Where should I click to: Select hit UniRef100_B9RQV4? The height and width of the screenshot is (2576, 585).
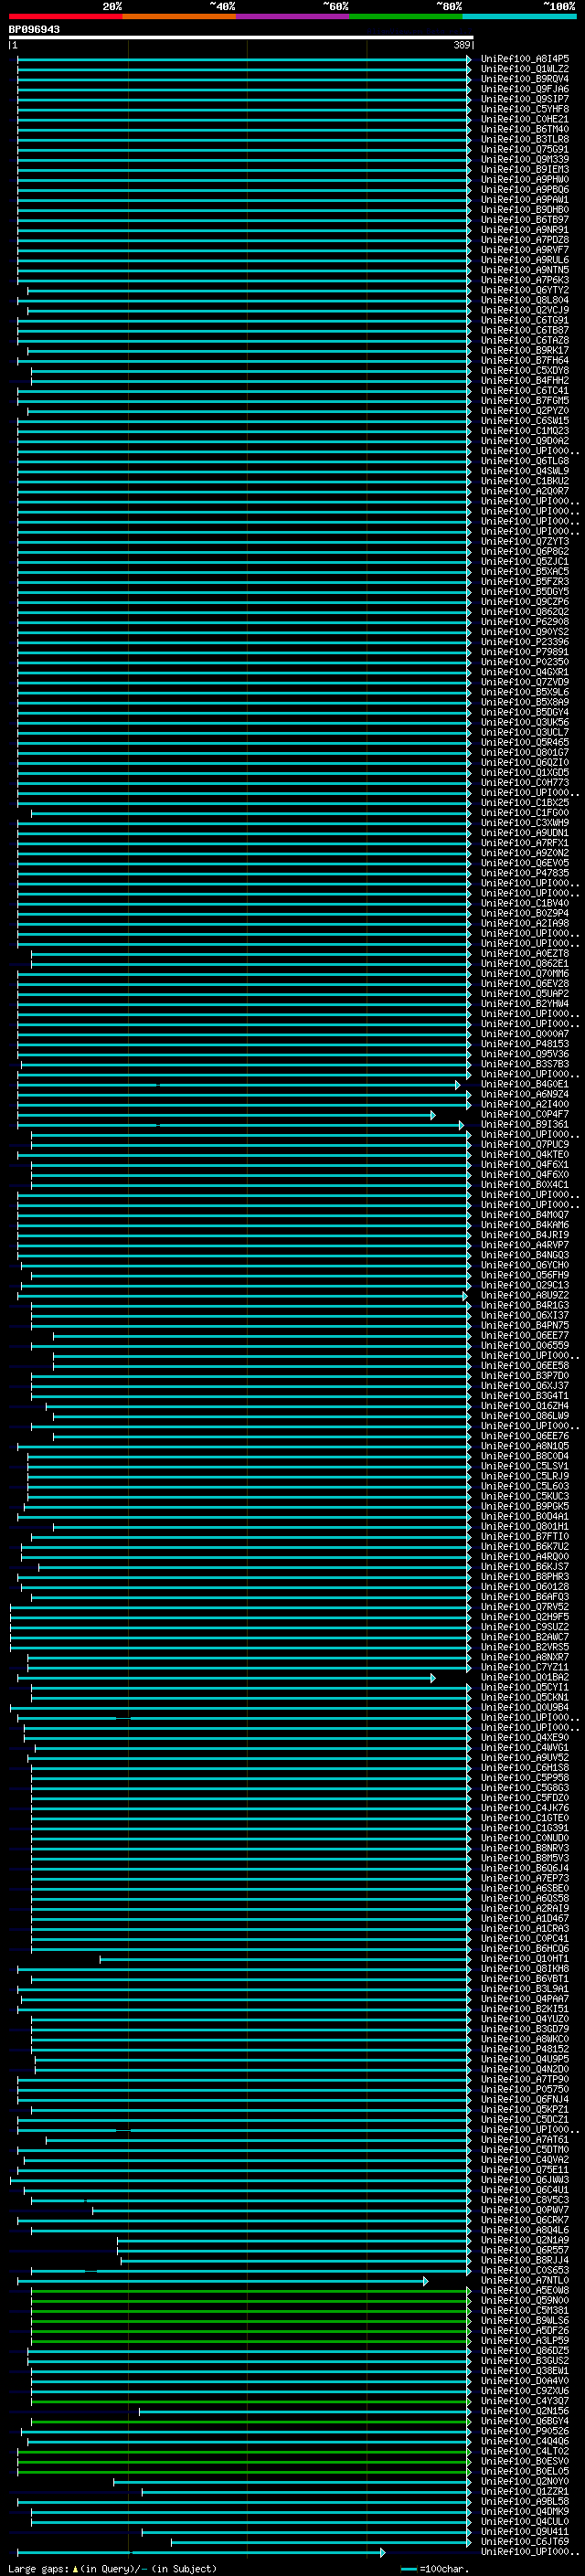(525, 79)
